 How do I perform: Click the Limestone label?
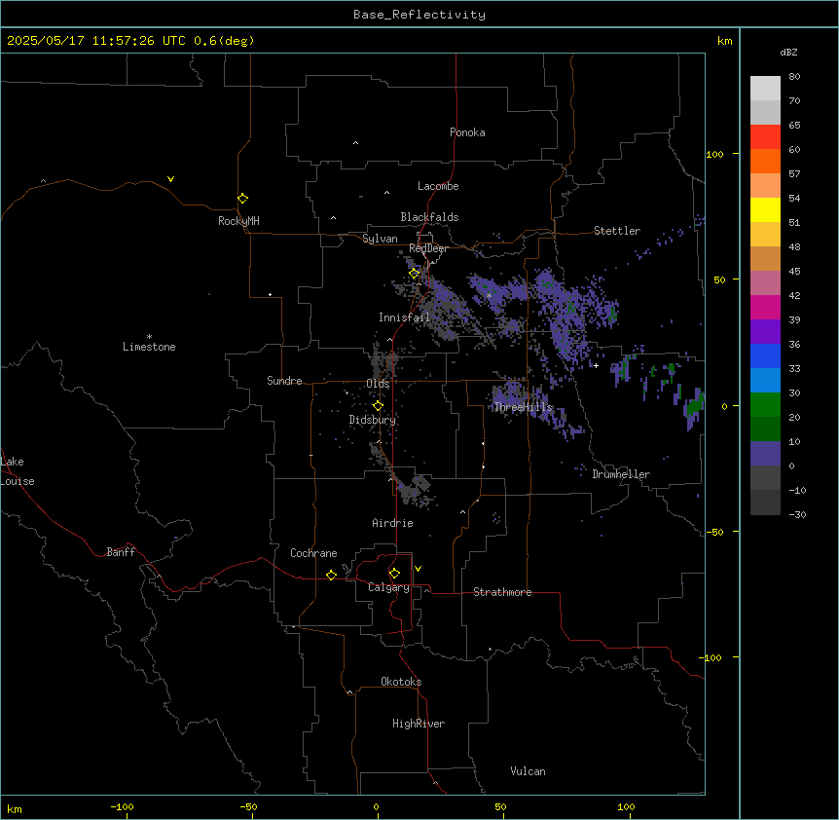click(149, 347)
